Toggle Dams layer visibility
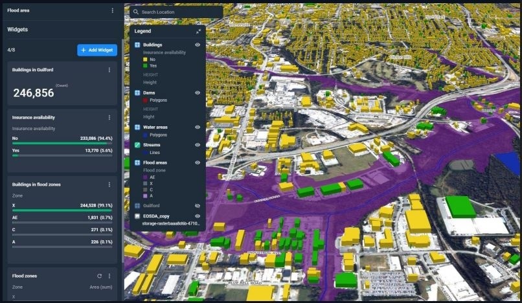Viewport: 522px width, 303px height. (x=198, y=93)
